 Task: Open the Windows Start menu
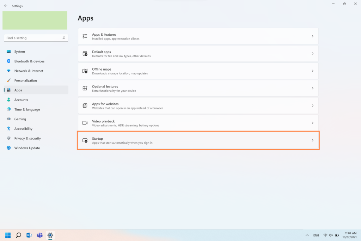(8, 235)
